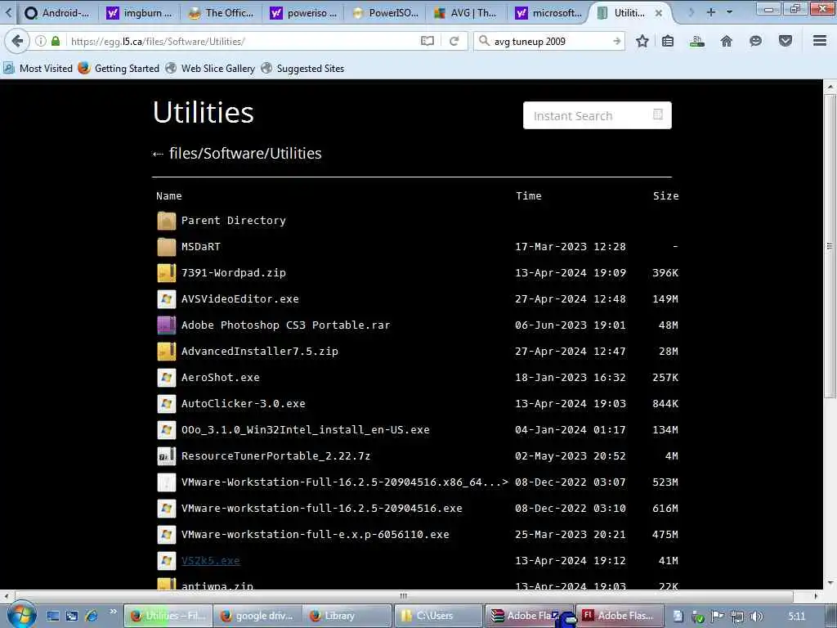This screenshot has width=837, height=628.
Task: Click the avg tuneup 2009 search box
Action: click(x=550, y=41)
